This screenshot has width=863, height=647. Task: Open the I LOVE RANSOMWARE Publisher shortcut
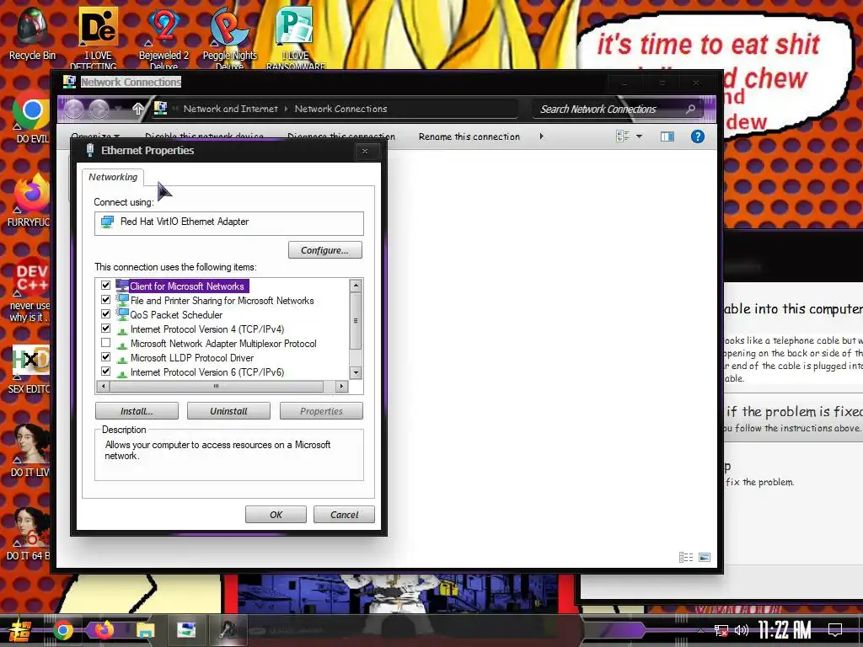tap(296, 37)
